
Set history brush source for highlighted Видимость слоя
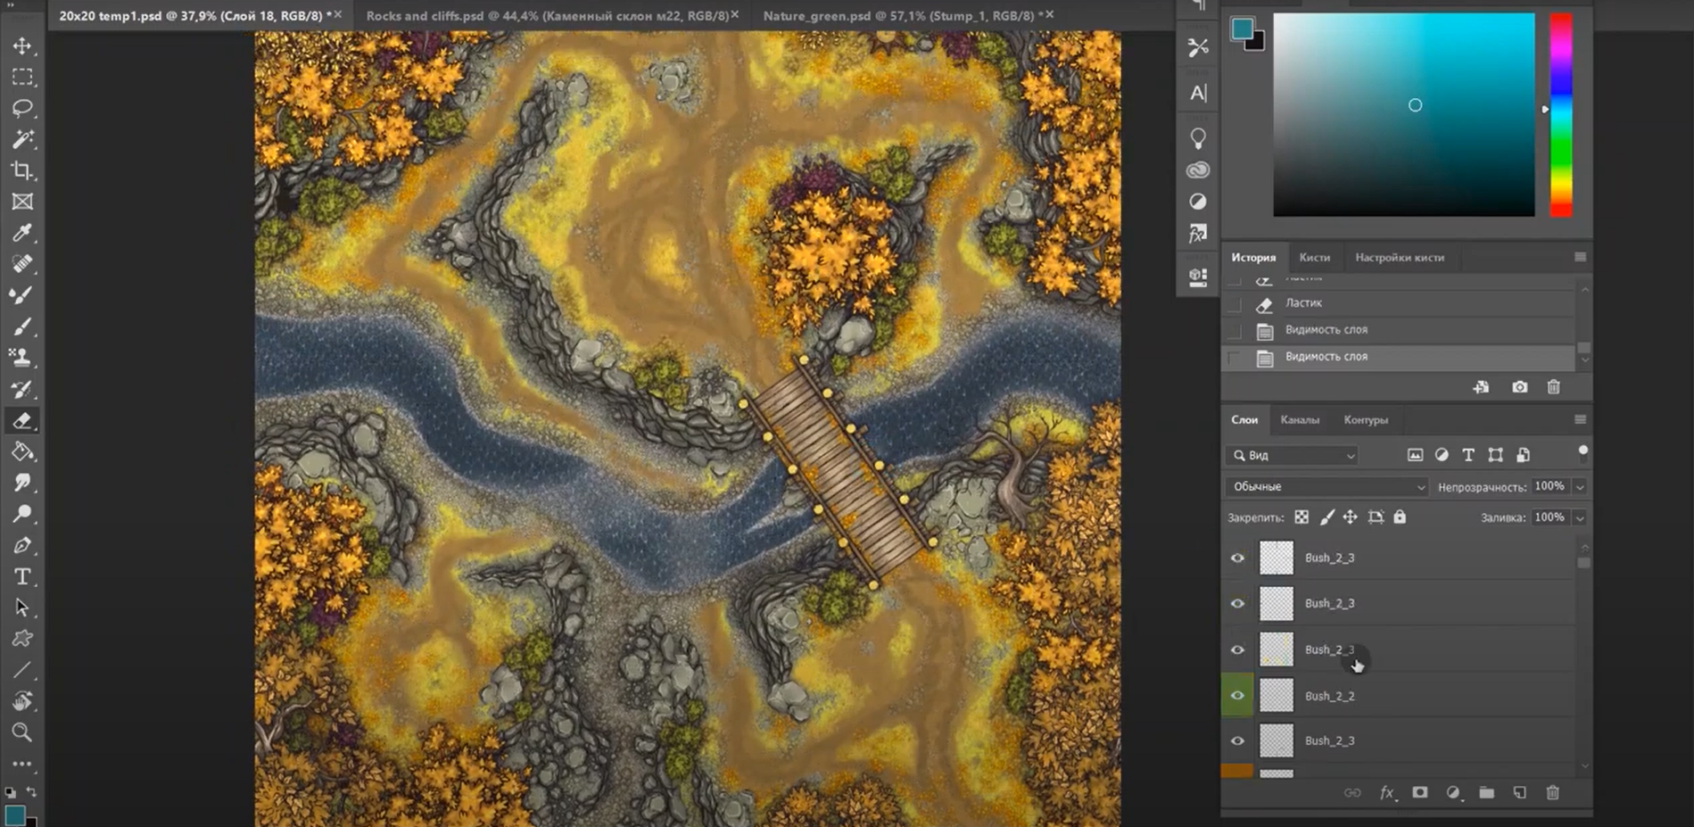pyautogui.click(x=1235, y=358)
